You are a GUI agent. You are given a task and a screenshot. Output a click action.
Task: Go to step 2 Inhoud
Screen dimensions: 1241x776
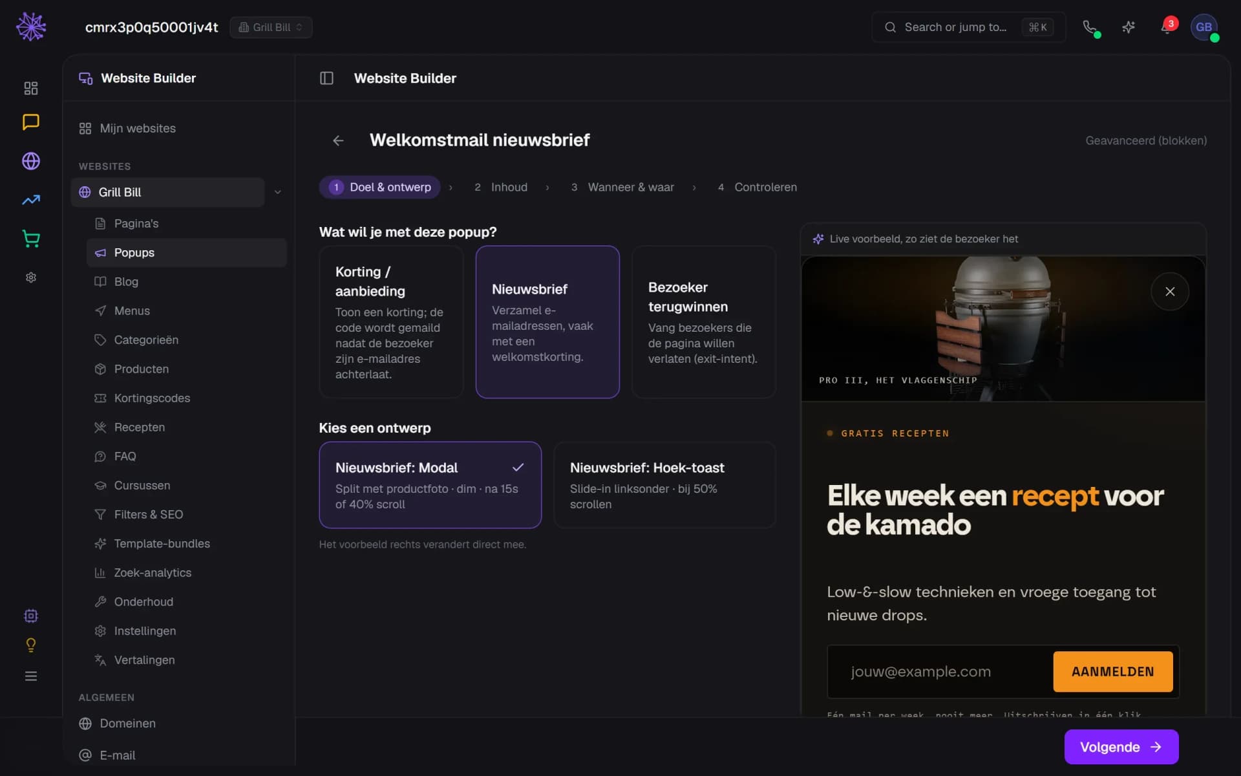501,187
